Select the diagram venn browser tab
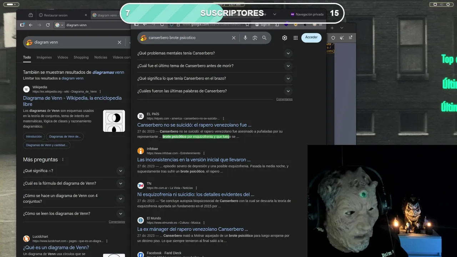This screenshot has height=257, width=457. pos(107,15)
